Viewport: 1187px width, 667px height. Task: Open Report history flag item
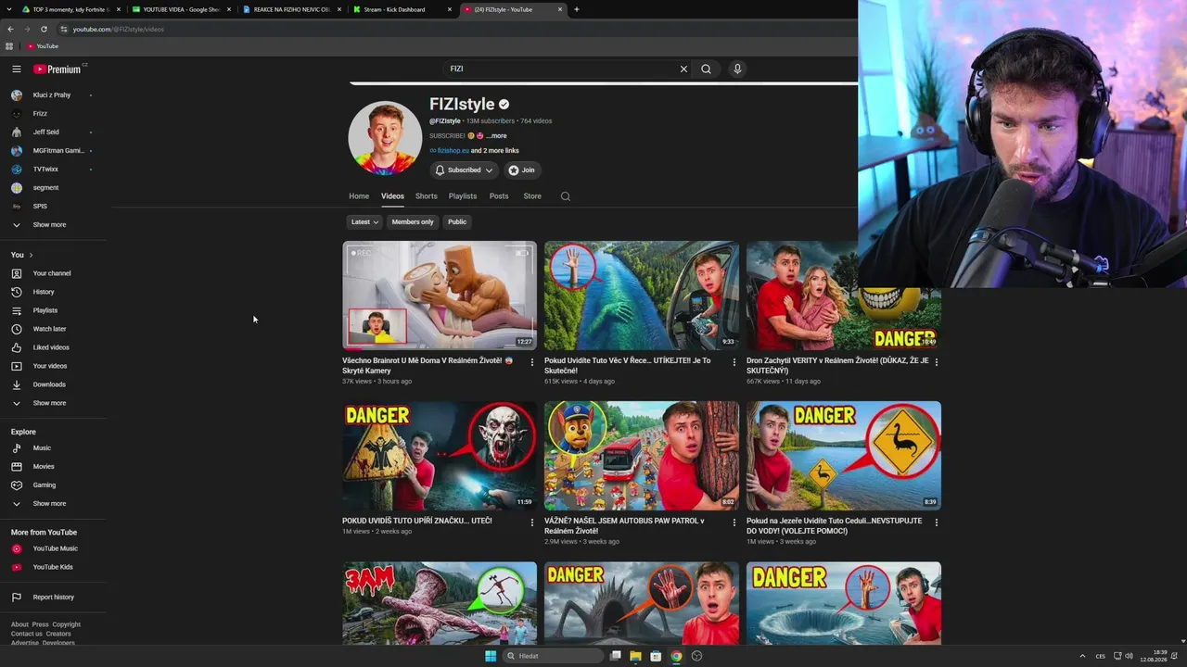54,598
